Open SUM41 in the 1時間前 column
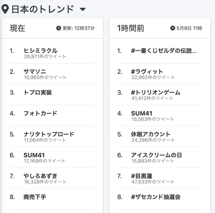Image resolution: width=215 pixels, height=213 pixels. point(142,113)
